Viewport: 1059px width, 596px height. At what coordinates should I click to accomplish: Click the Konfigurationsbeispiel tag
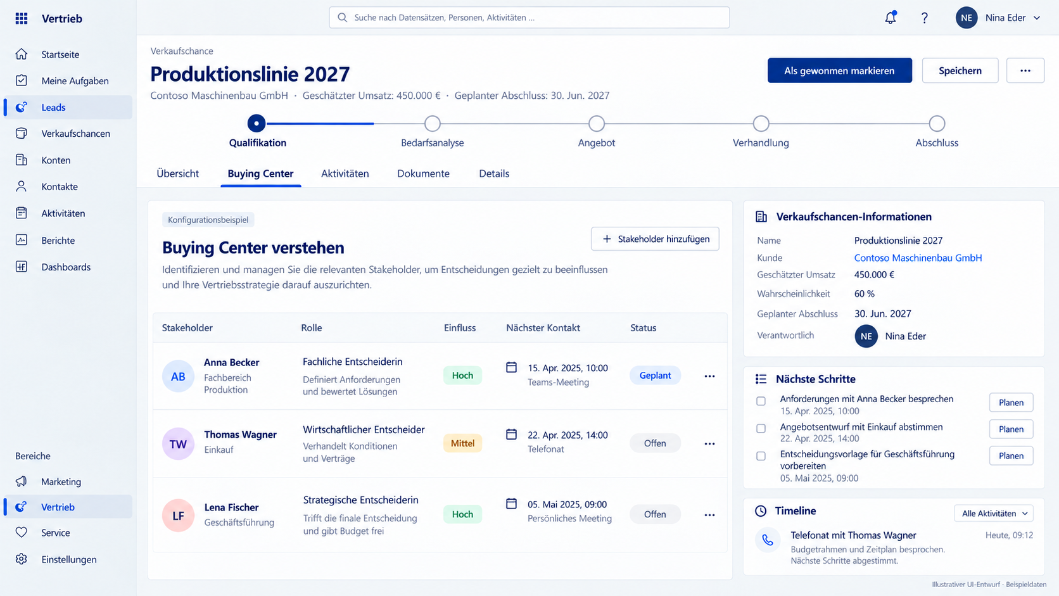(208, 220)
